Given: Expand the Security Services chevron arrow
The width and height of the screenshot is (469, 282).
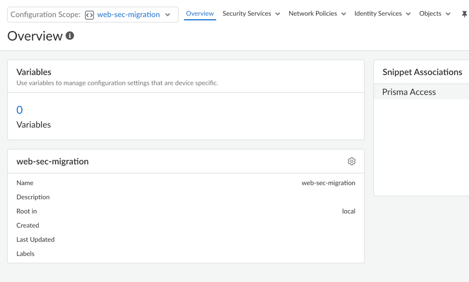Looking at the screenshot, I should [278, 14].
